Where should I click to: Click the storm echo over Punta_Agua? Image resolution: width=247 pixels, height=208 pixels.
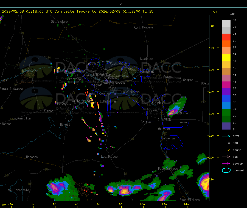(x=124, y=191)
